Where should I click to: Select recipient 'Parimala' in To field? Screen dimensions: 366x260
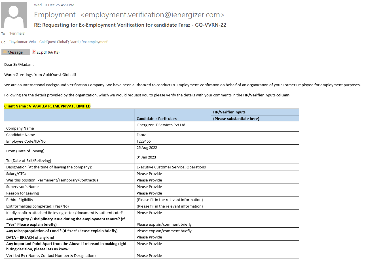coord(17,33)
